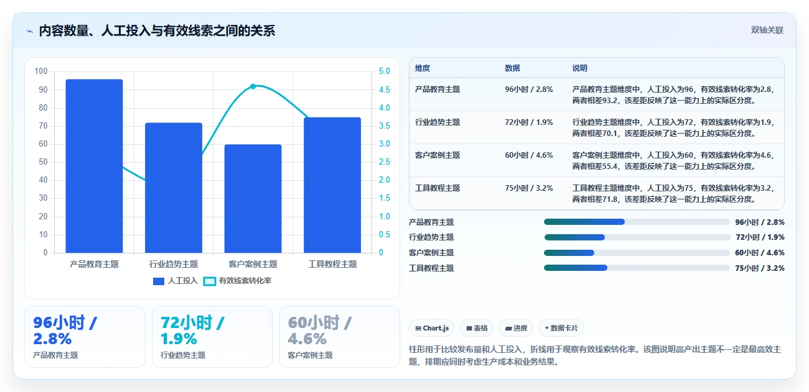Click the 75小时 / 3.2% progress value
This screenshot has height=392, width=809.
click(x=760, y=268)
